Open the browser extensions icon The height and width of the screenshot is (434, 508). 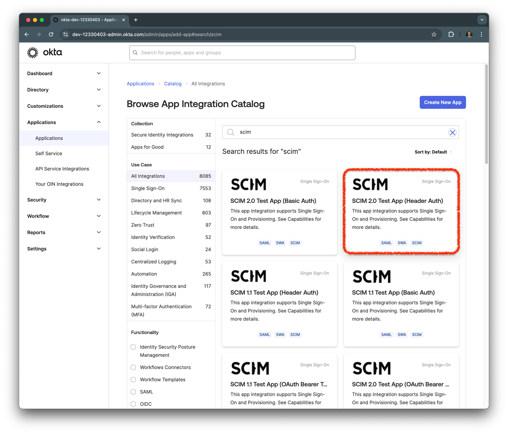click(451, 34)
